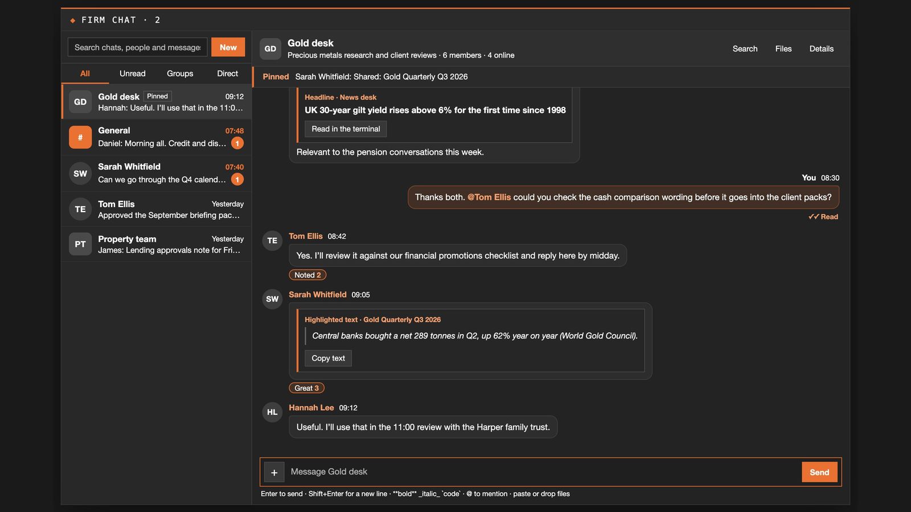The width and height of the screenshot is (911, 512).
Task: Open chat Details
Action: coord(822,49)
